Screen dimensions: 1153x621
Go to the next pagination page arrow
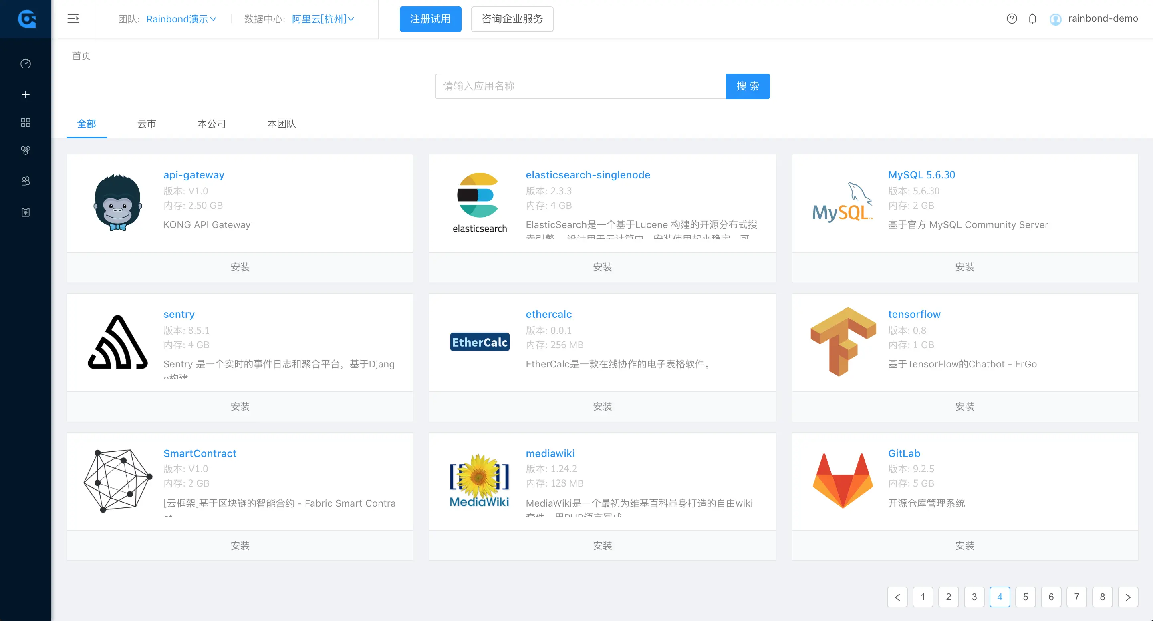pyautogui.click(x=1127, y=597)
